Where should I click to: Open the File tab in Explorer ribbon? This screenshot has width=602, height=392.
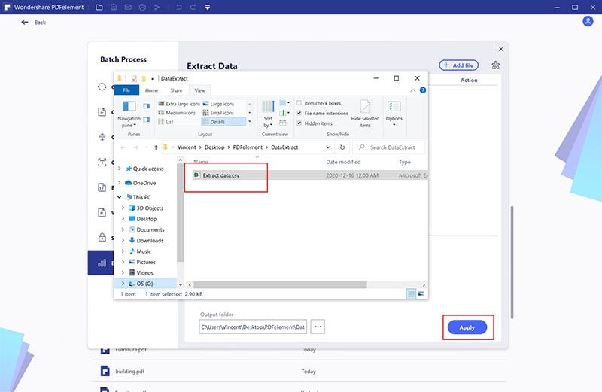click(x=126, y=90)
